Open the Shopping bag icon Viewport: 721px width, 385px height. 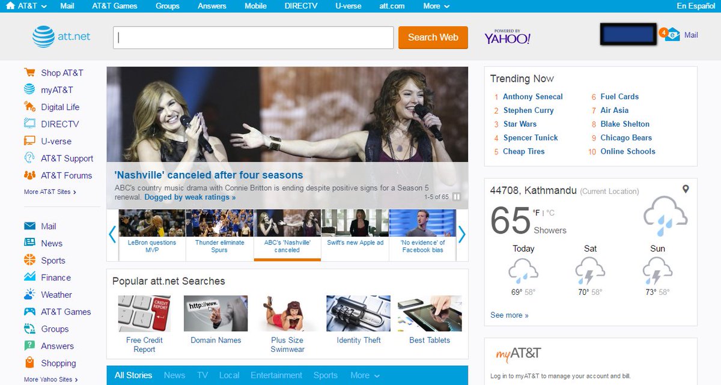[x=29, y=363]
